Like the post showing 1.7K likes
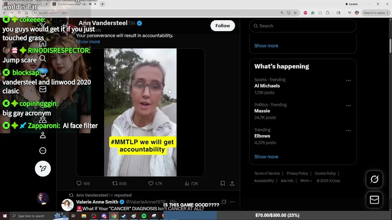Screen dimensions: 392x220 point(155,183)
